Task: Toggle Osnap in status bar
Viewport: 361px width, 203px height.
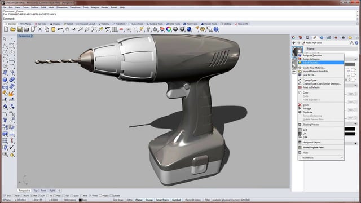Action: click(x=149, y=200)
